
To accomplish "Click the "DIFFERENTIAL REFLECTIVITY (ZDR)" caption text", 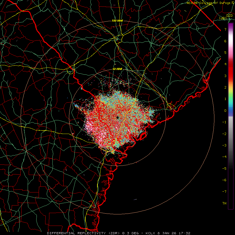I will 84,233.
